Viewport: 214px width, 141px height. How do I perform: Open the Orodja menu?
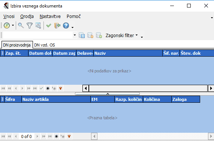click(x=27, y=16)
